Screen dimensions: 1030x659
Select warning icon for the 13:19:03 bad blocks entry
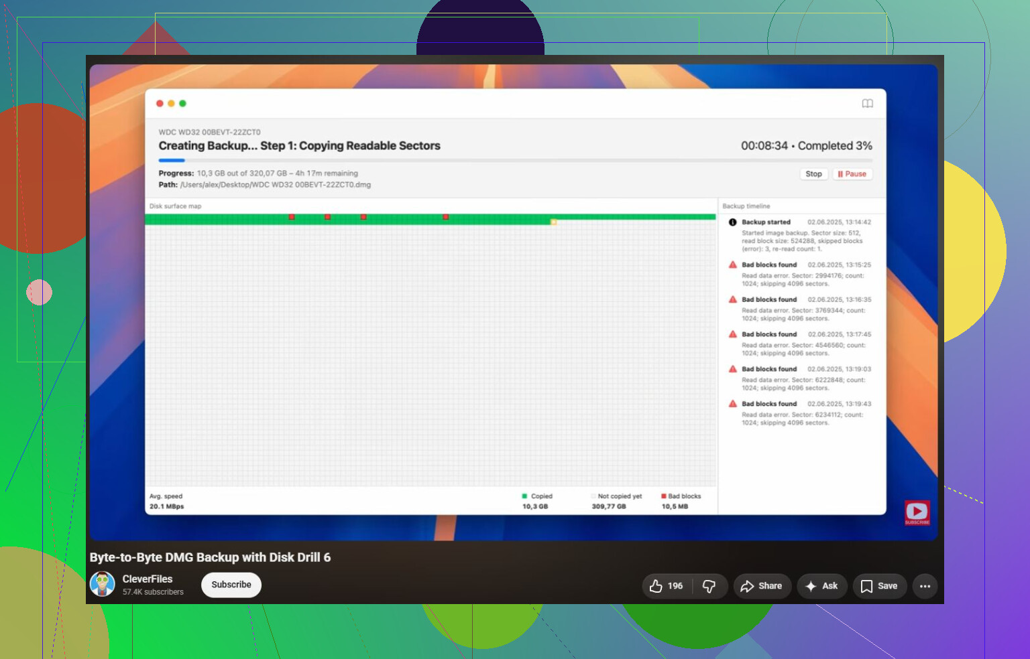733,369
